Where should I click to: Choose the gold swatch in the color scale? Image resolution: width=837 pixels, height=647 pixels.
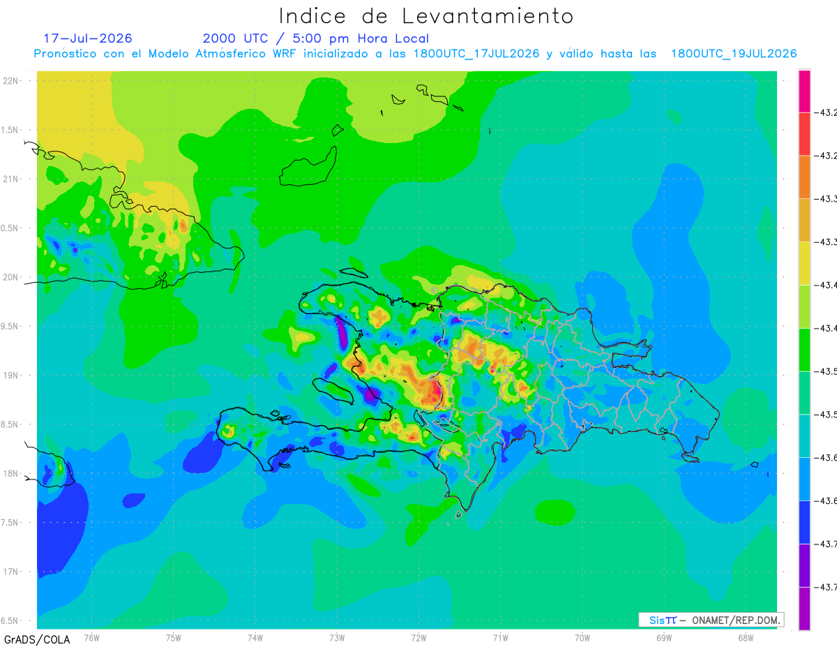pos(804,221)
